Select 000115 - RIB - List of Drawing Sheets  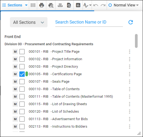(x=58, y=104)
